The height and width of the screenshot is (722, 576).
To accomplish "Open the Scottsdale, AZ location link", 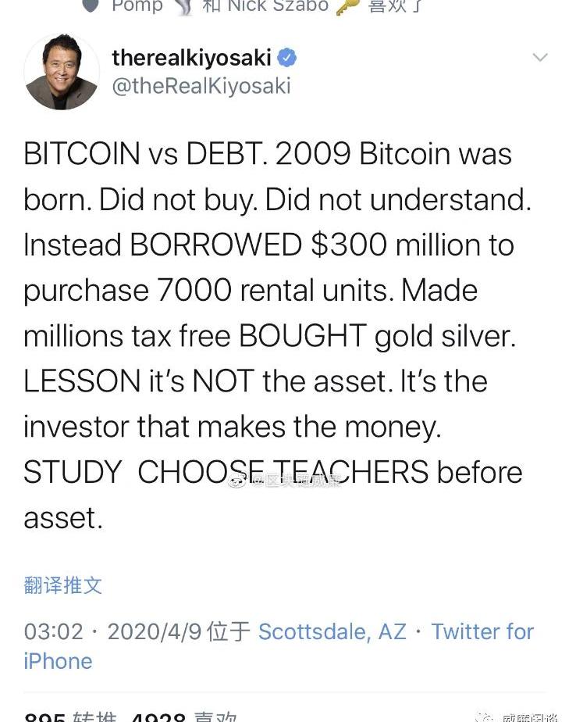I will point(332,631).
